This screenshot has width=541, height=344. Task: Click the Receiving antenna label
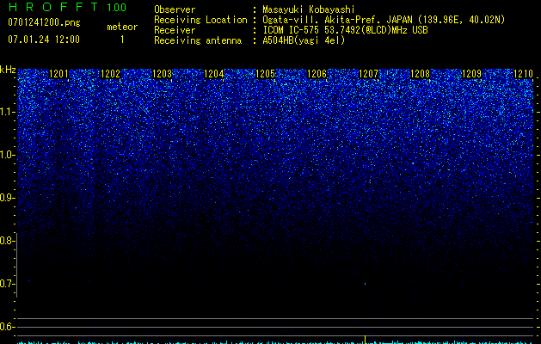198,40
